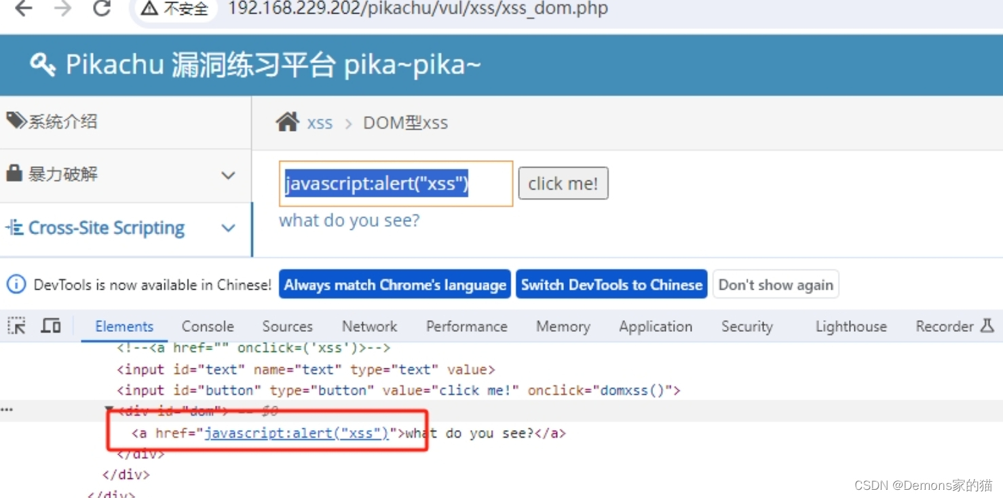1003x498 pixels.
Task: Open the 系统介绍 sidebar item
Action: (126, 121)
